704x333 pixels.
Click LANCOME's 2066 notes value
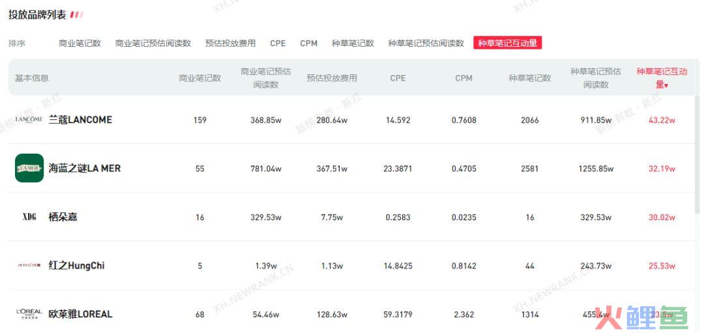530,121
